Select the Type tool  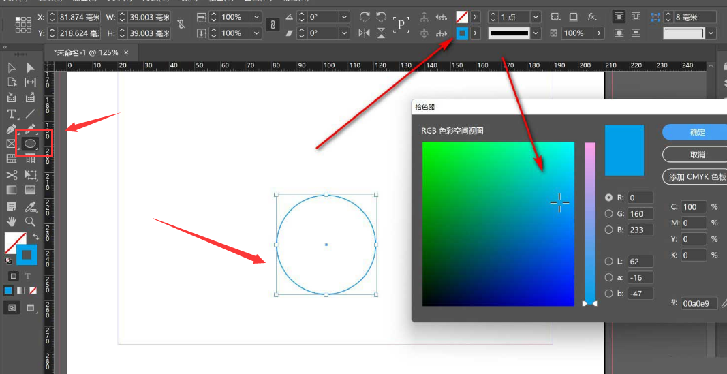coord(12,114)
